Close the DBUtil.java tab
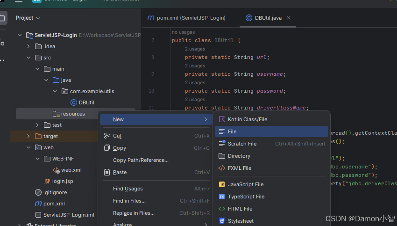 click(288, 18)
